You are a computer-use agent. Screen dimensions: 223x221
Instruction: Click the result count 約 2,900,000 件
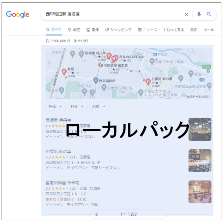[x=58, y=41]
